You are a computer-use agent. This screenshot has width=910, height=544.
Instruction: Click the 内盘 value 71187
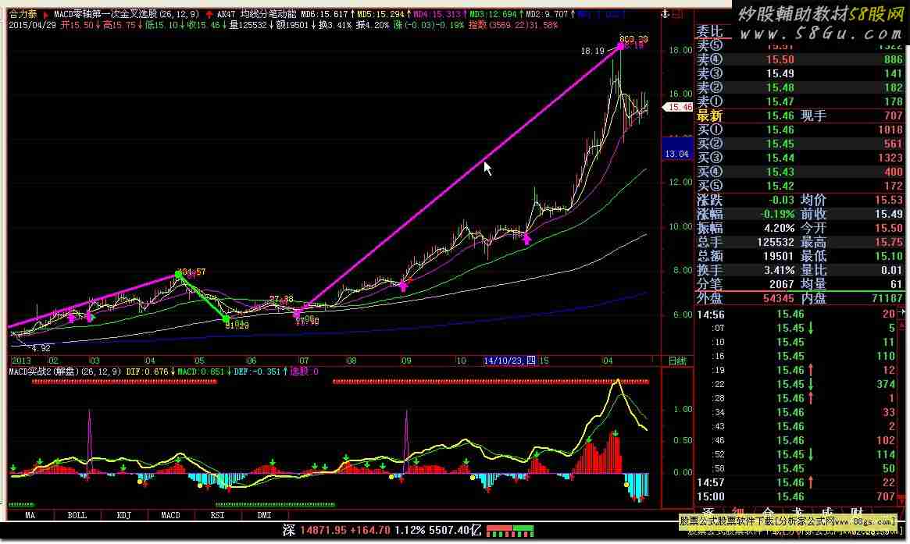887,299
